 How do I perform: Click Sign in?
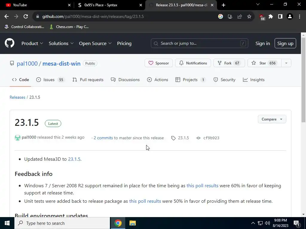point(263,43)
